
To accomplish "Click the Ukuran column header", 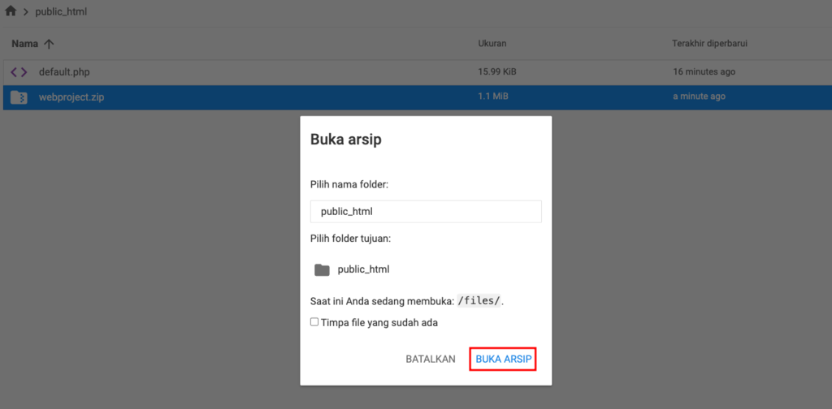I will click(492, 44).
